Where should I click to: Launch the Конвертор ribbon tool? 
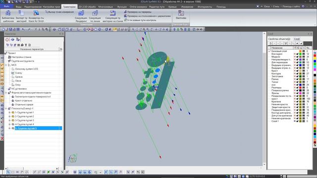36,16
